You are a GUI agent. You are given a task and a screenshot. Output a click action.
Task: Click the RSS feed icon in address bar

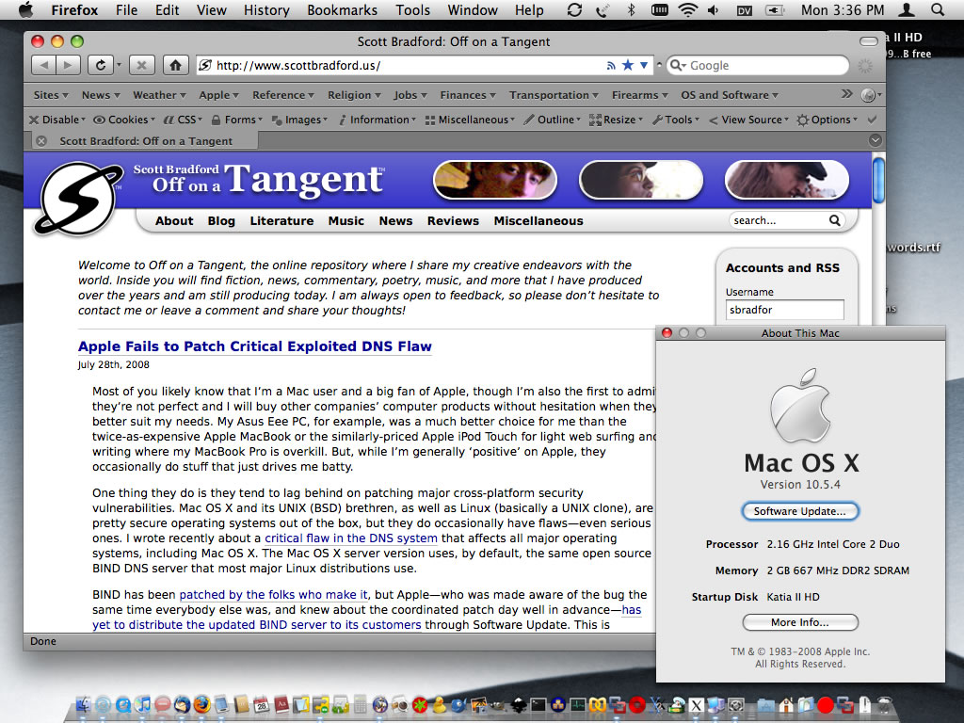pos(611,65)
